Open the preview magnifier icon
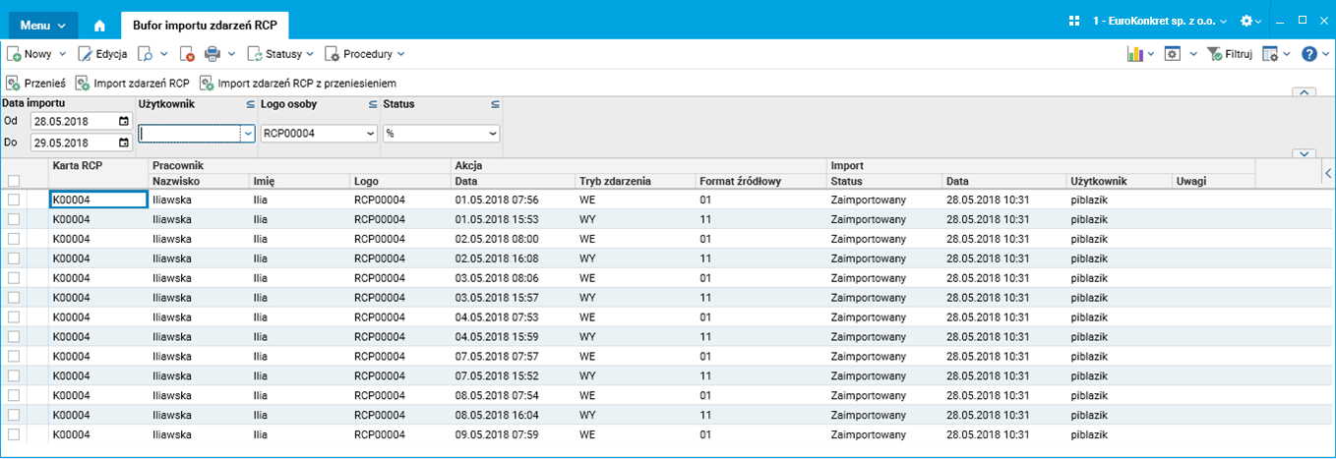1336x459 pixels. point(145,54)
